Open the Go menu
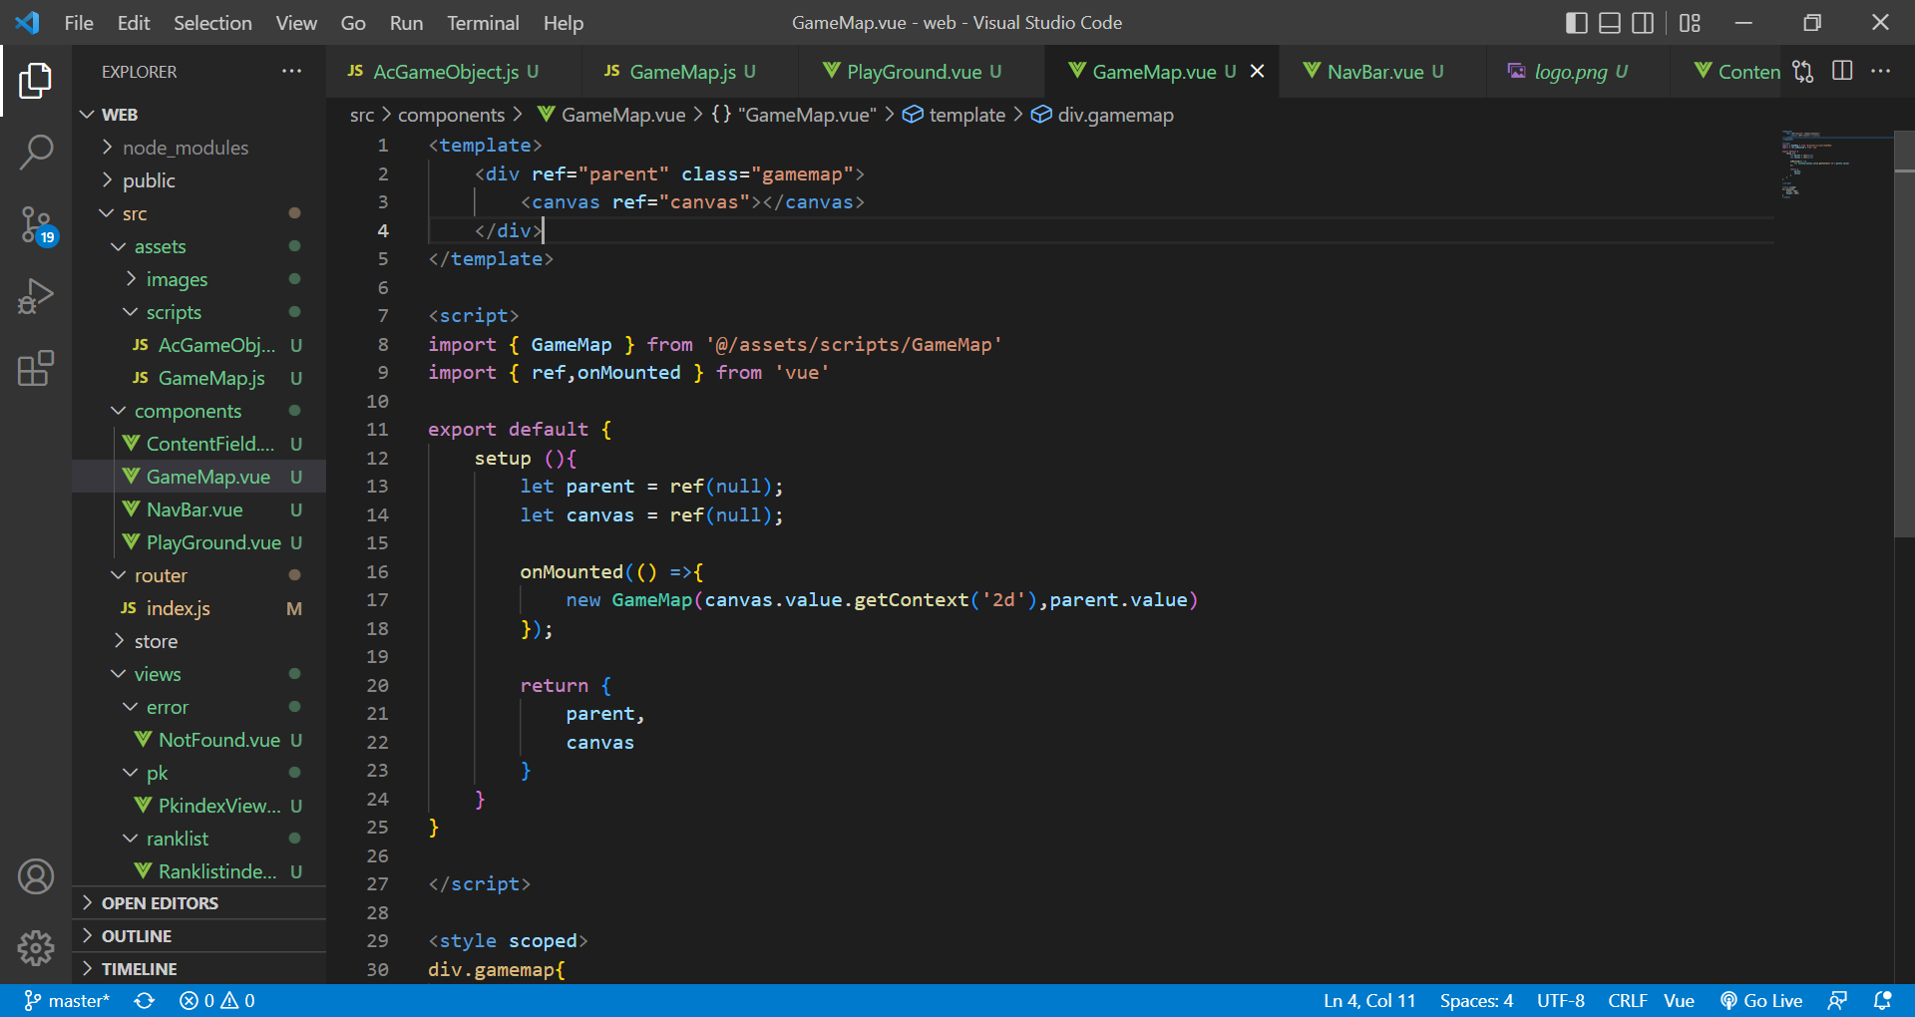1915x1017 pixels. tap(353, 23)
